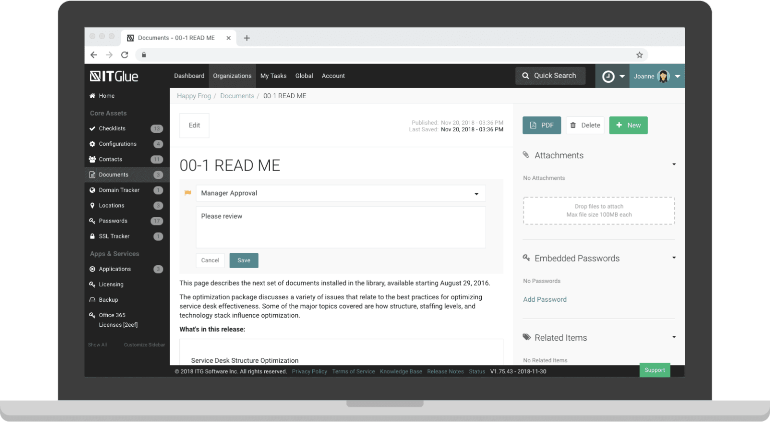Click Joanne's profile avatar

[663, 77]
